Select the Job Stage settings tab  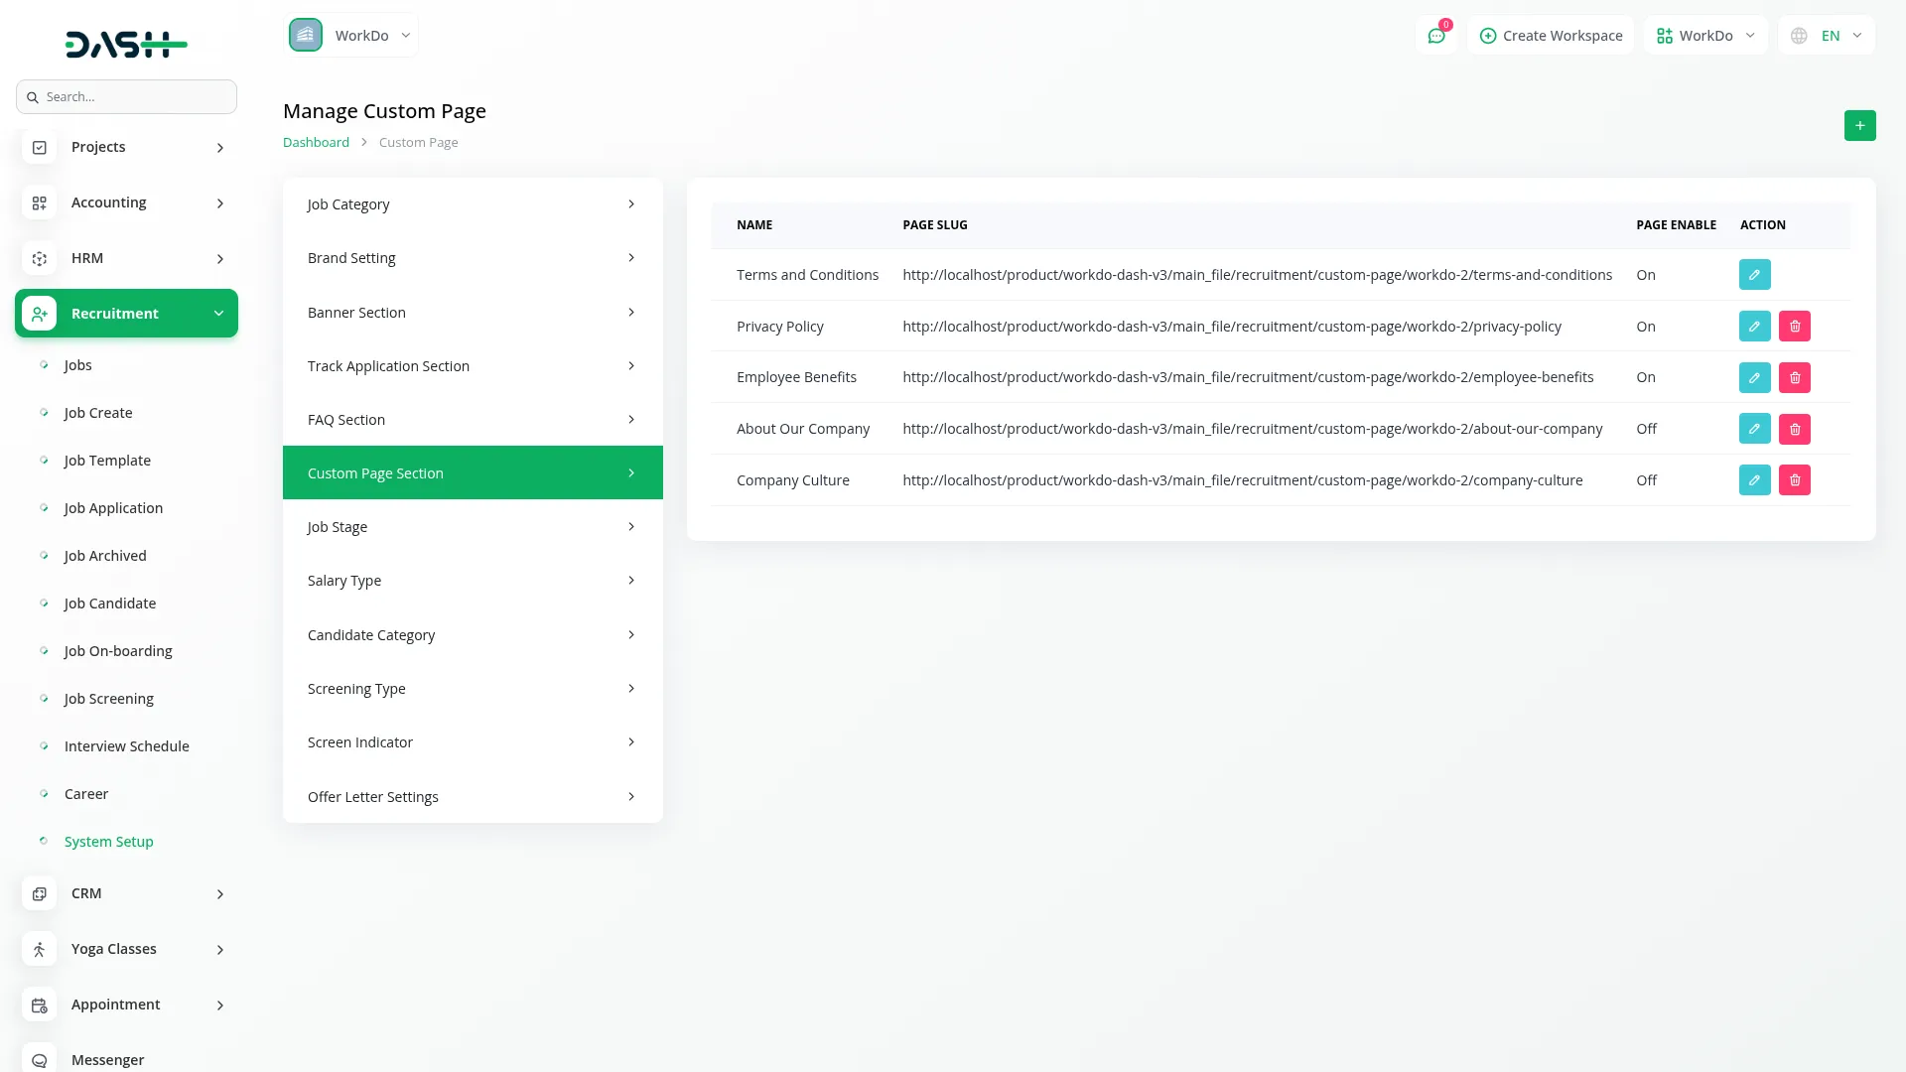tap(473, 527)
